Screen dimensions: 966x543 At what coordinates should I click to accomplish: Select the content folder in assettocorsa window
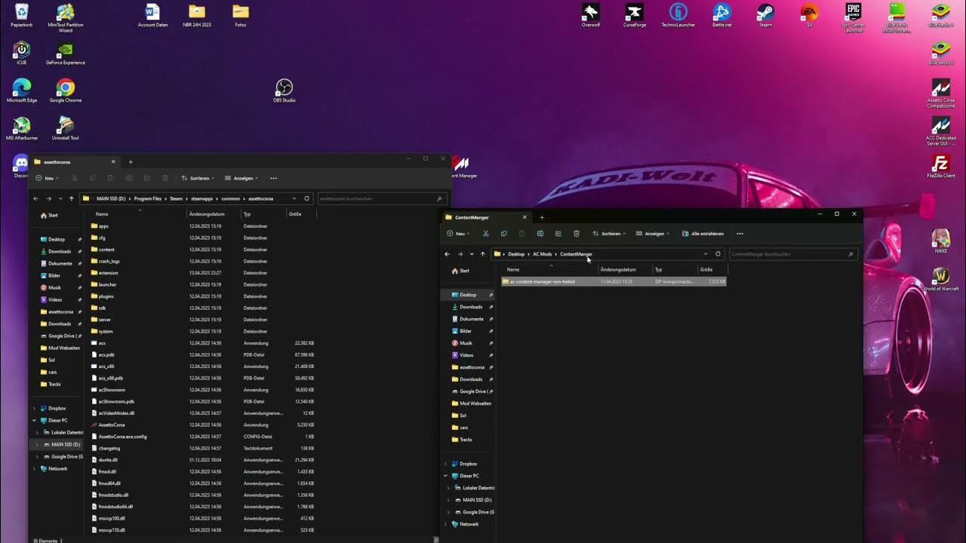[x=106, y=250]
